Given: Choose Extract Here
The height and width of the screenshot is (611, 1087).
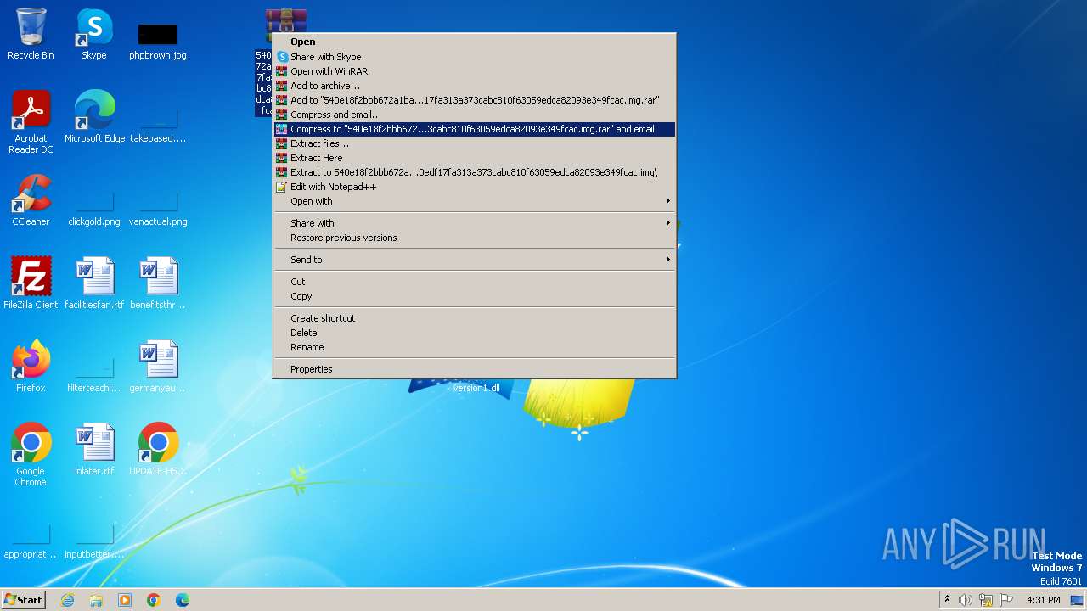Looking at the screenshot, I should (x=474, y=158).
